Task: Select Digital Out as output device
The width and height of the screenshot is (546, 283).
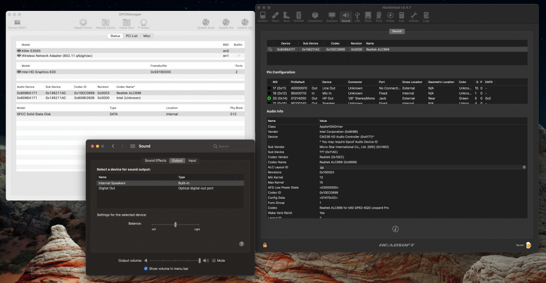Action: pyautogui.click(x=170, y=188)
